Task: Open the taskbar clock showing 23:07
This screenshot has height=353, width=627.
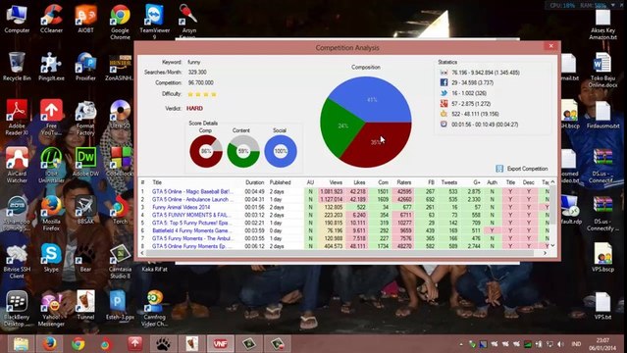Action: point(603,344)
